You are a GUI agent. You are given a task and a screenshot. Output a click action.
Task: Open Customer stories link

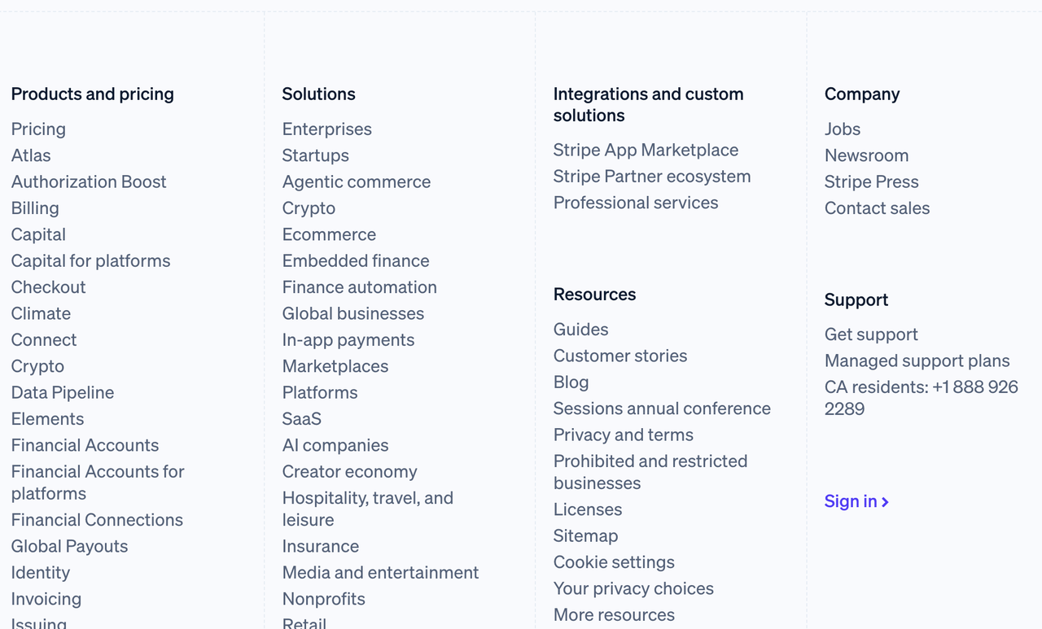620,356
